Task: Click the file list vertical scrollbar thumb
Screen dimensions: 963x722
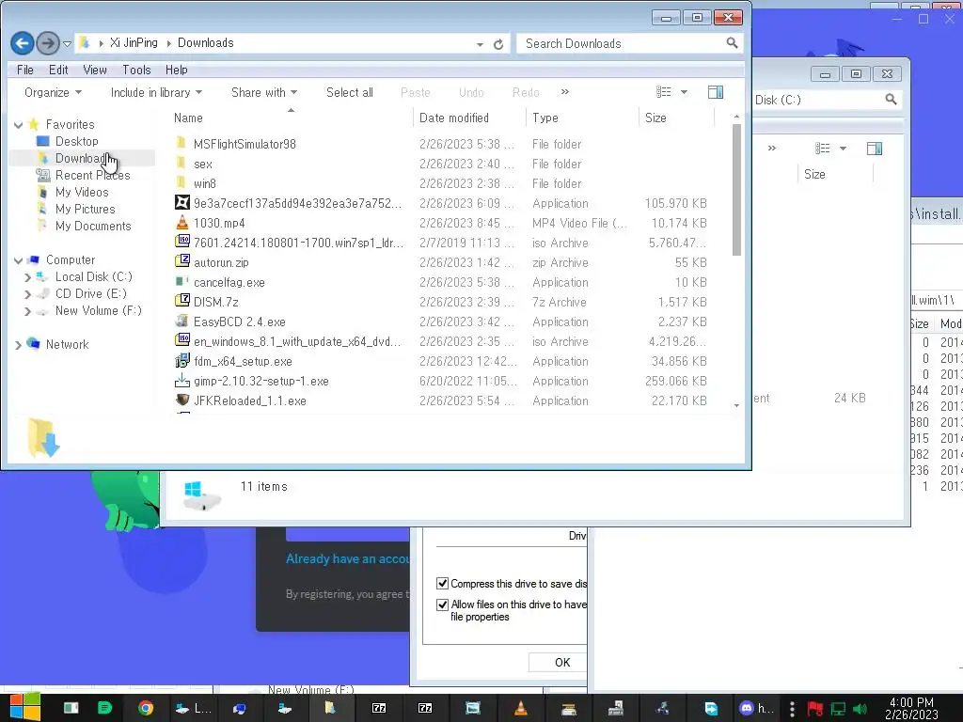Action: click(736, 190)
